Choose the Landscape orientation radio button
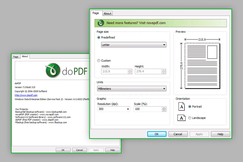The width and height of the screenshot is (243, 162). coord(190,118)
